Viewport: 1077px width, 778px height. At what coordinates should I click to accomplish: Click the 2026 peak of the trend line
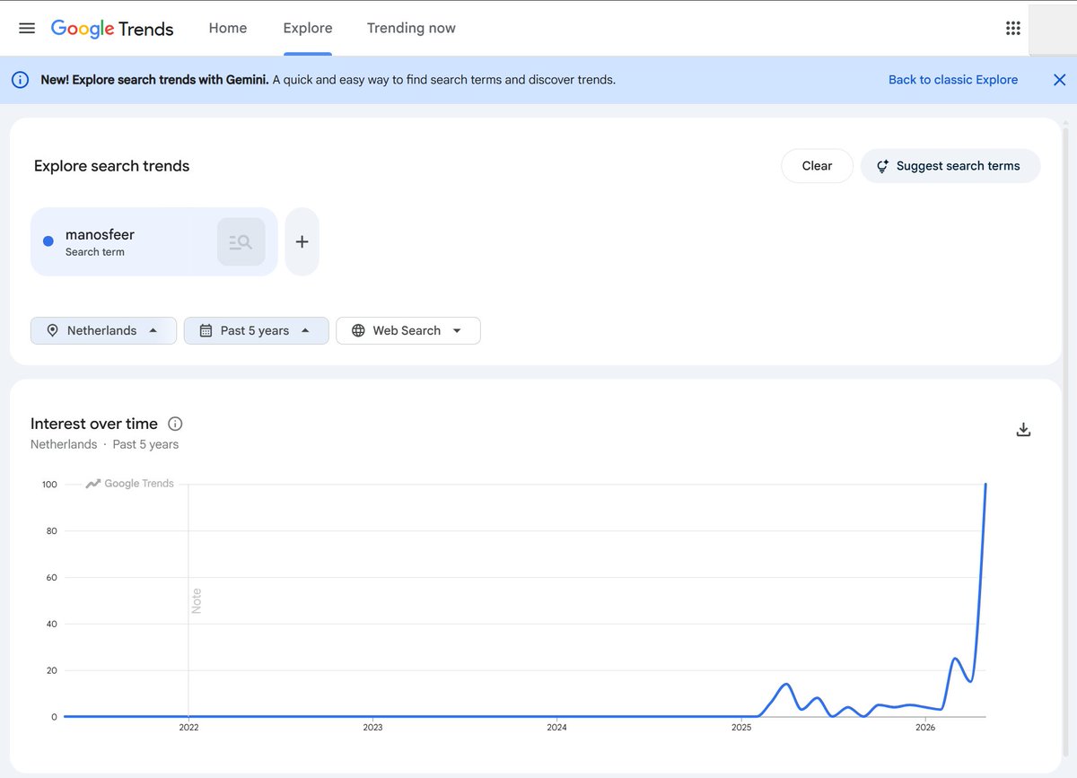point(985,485)
